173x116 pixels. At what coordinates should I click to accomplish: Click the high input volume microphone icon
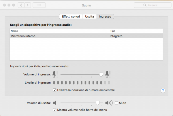[108, 74]
